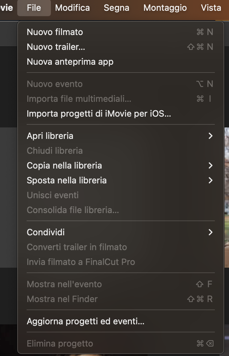This screenshot has width=229, height=356.
Task: Open the Modifica menu in menu bar
Action: tap(73, 8)
